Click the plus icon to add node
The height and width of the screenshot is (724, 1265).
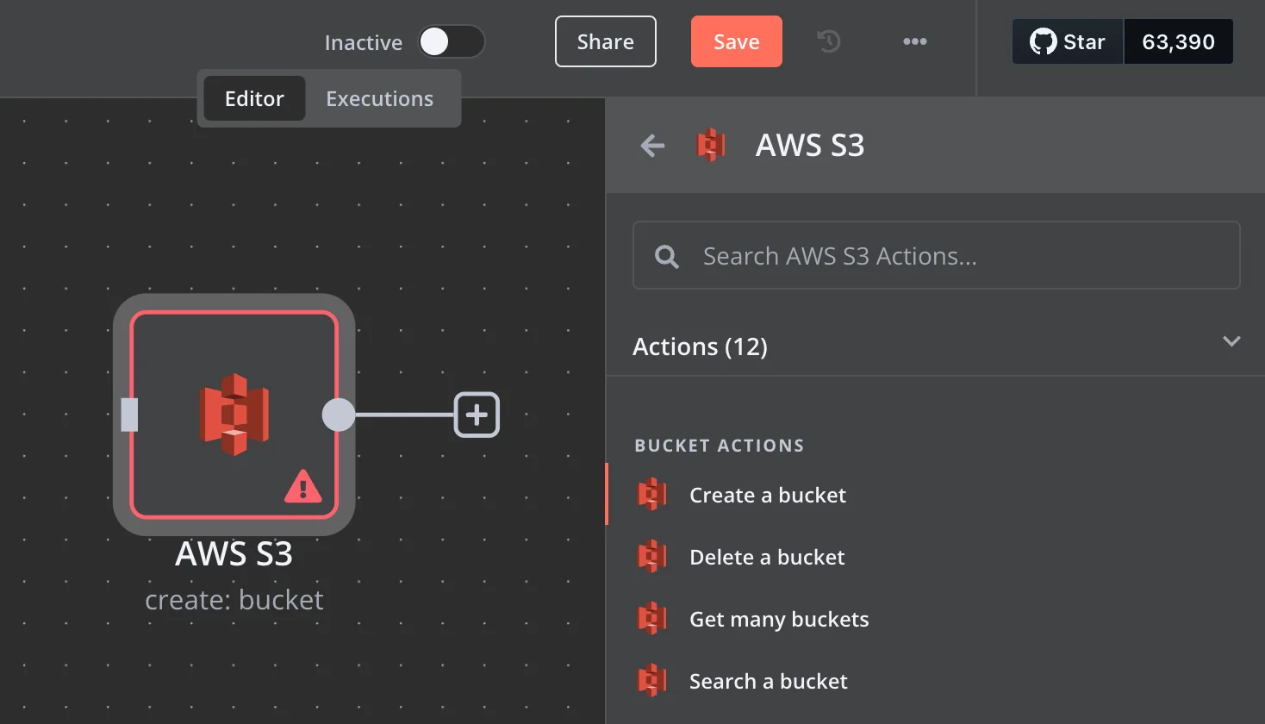(477, 415)
